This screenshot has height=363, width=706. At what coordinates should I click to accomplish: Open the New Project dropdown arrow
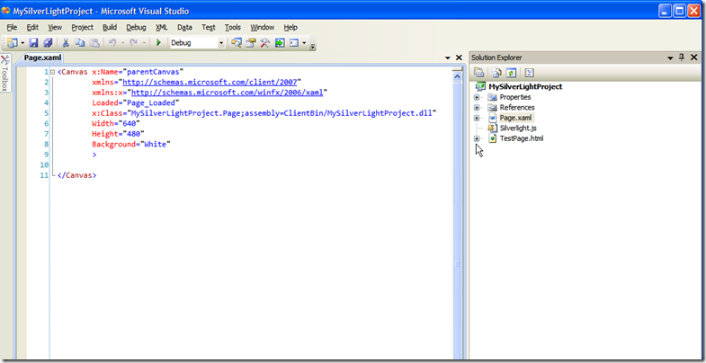click(22, 43)
